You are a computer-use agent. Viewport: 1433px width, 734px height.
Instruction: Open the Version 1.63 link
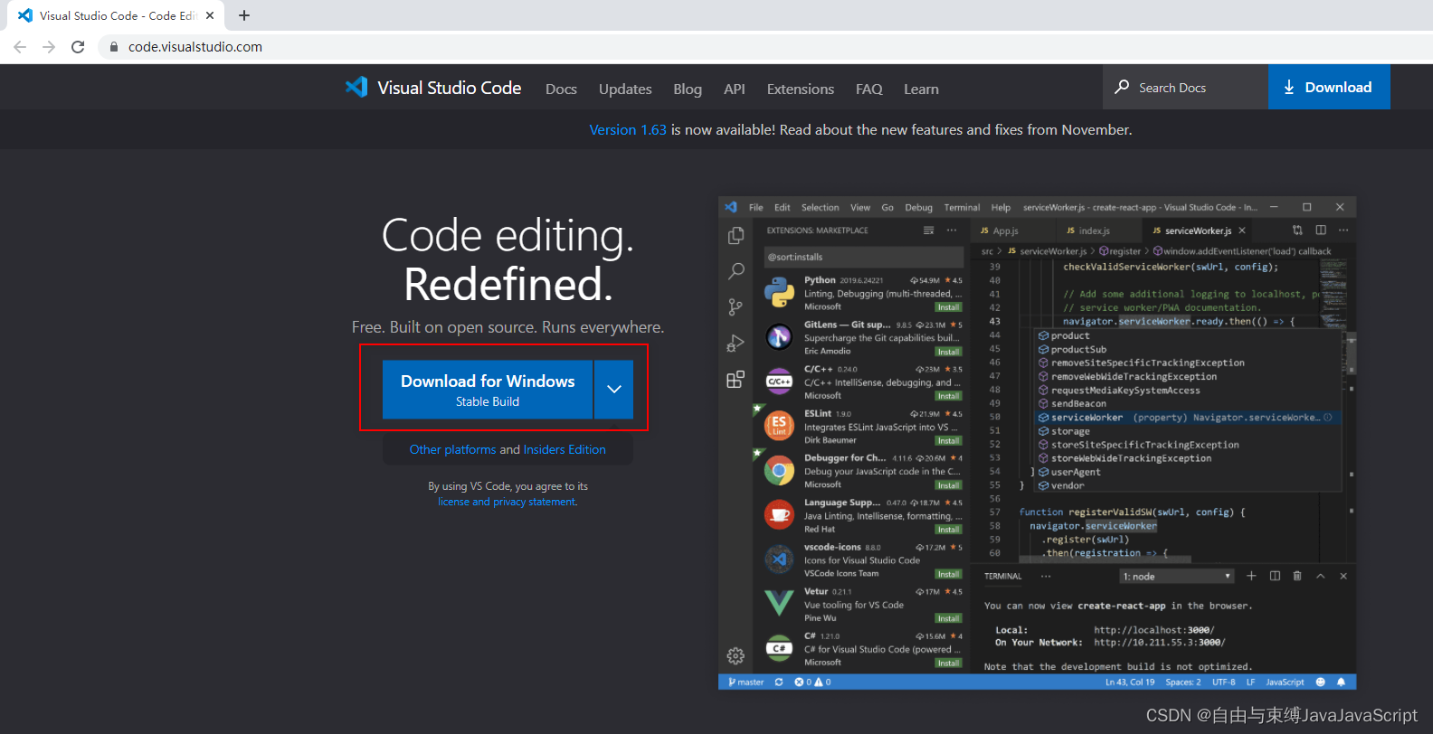click(628, 130)
